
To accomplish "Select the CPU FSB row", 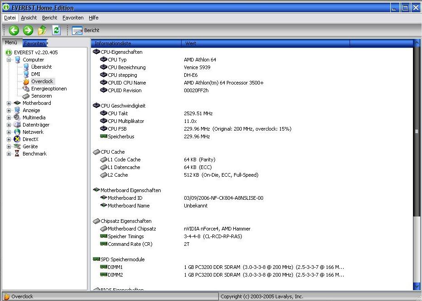I will tap(252, 129).
